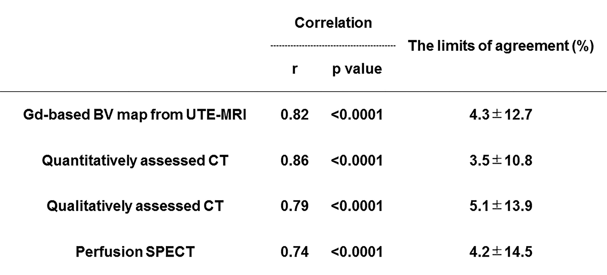The width and height of the screenshot is (607, 275).
Task: Select the Perfusion SPECT row label
Action: 135,252
